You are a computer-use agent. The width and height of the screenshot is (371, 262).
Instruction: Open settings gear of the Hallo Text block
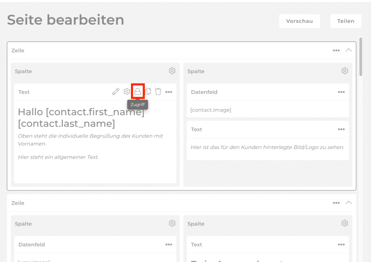(127, 92)
